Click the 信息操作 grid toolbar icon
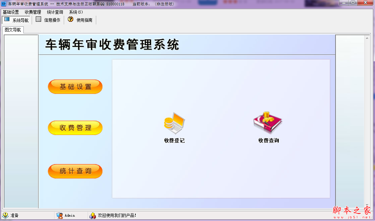 (48, 19)
